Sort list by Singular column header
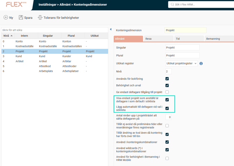Image resolution: width=234 pixels, height=166 pixels. (48, 36)
